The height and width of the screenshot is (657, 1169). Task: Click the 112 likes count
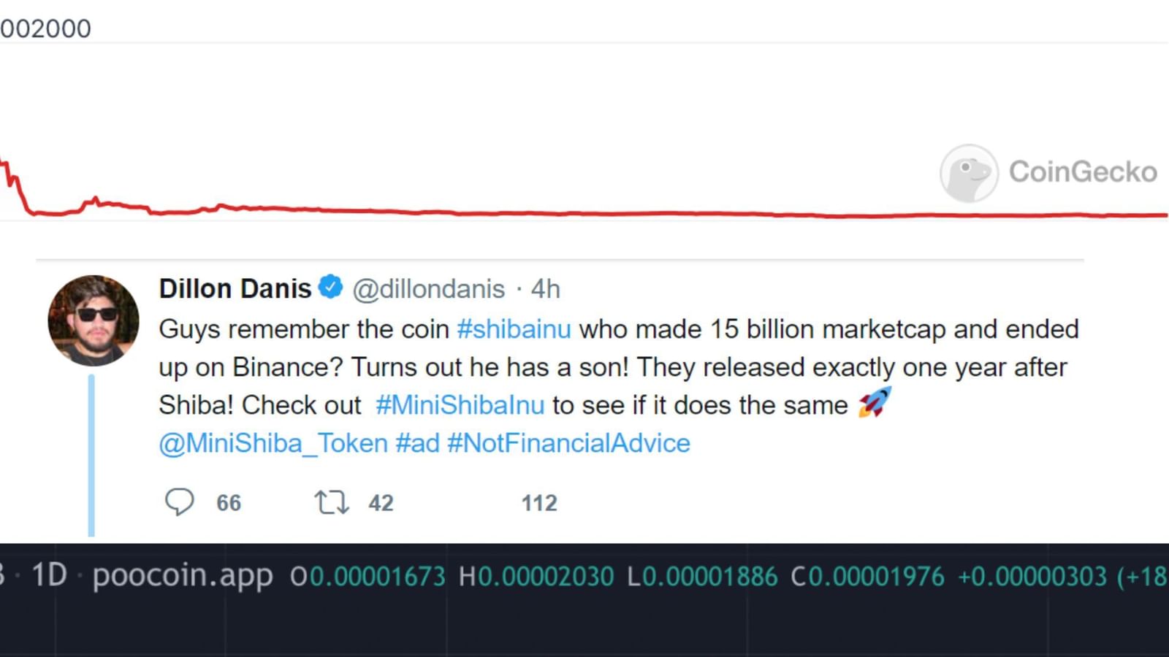point(539,503)
